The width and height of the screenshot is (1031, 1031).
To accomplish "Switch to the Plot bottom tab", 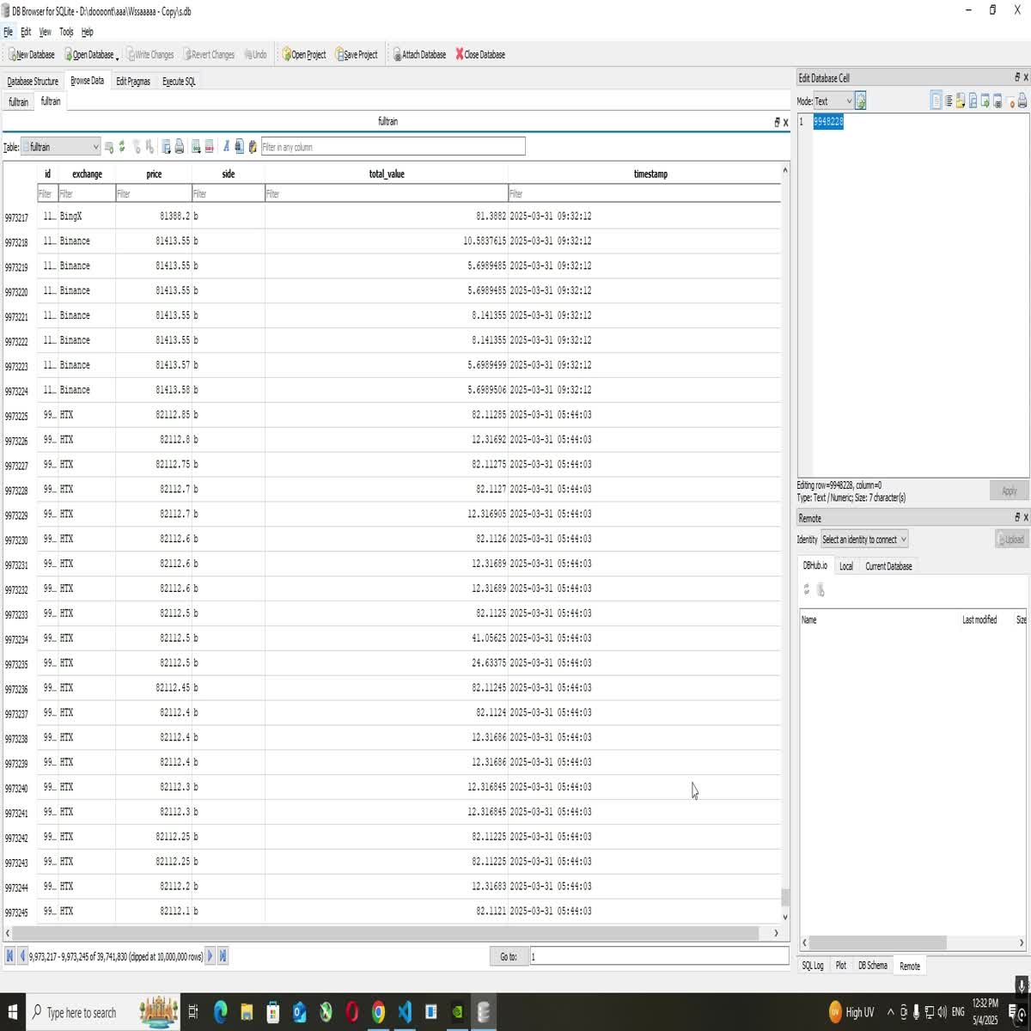I will tap(841, 966).
